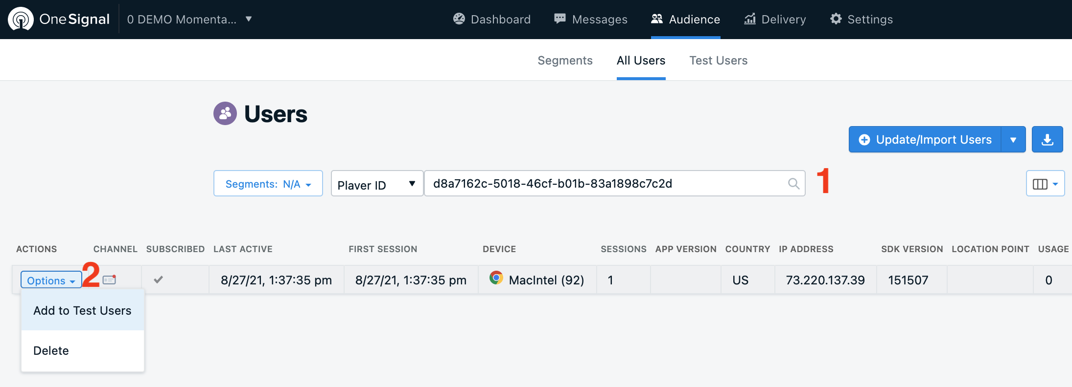1072x387 pixels.
Task: Switch to Test Users tab
Action: point(718,60)
